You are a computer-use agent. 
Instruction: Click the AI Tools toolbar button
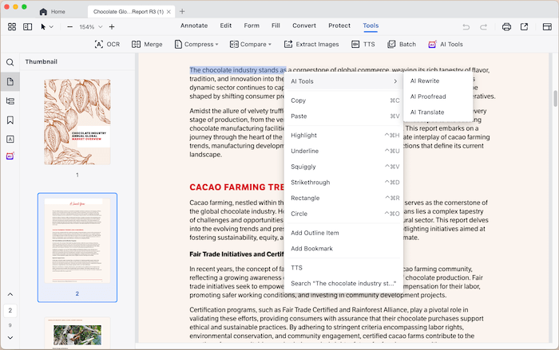[x=446, y=45]
